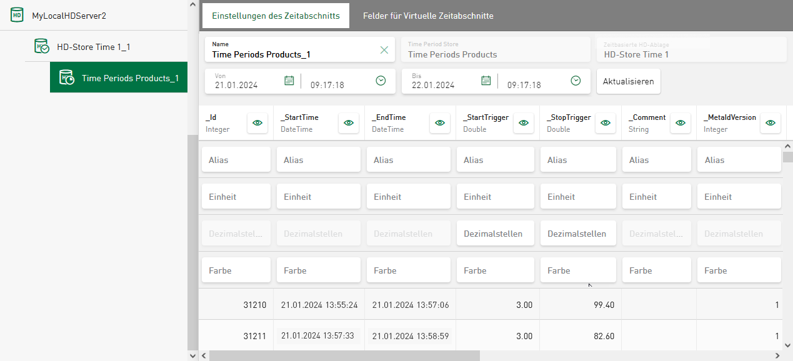Open the Bis date calendar picker
This screenshot has height=361, width=793.
(x=486, y=81)
